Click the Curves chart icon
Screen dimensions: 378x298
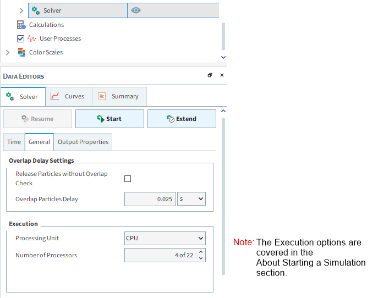54,96
